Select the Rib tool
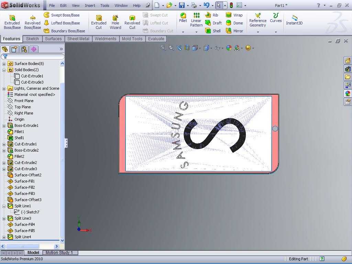This screenshot has width=352, height=264. 212,15
